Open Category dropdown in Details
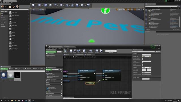Image resolution: width=181 pixels, height=102 pixels. coord(146,67)
